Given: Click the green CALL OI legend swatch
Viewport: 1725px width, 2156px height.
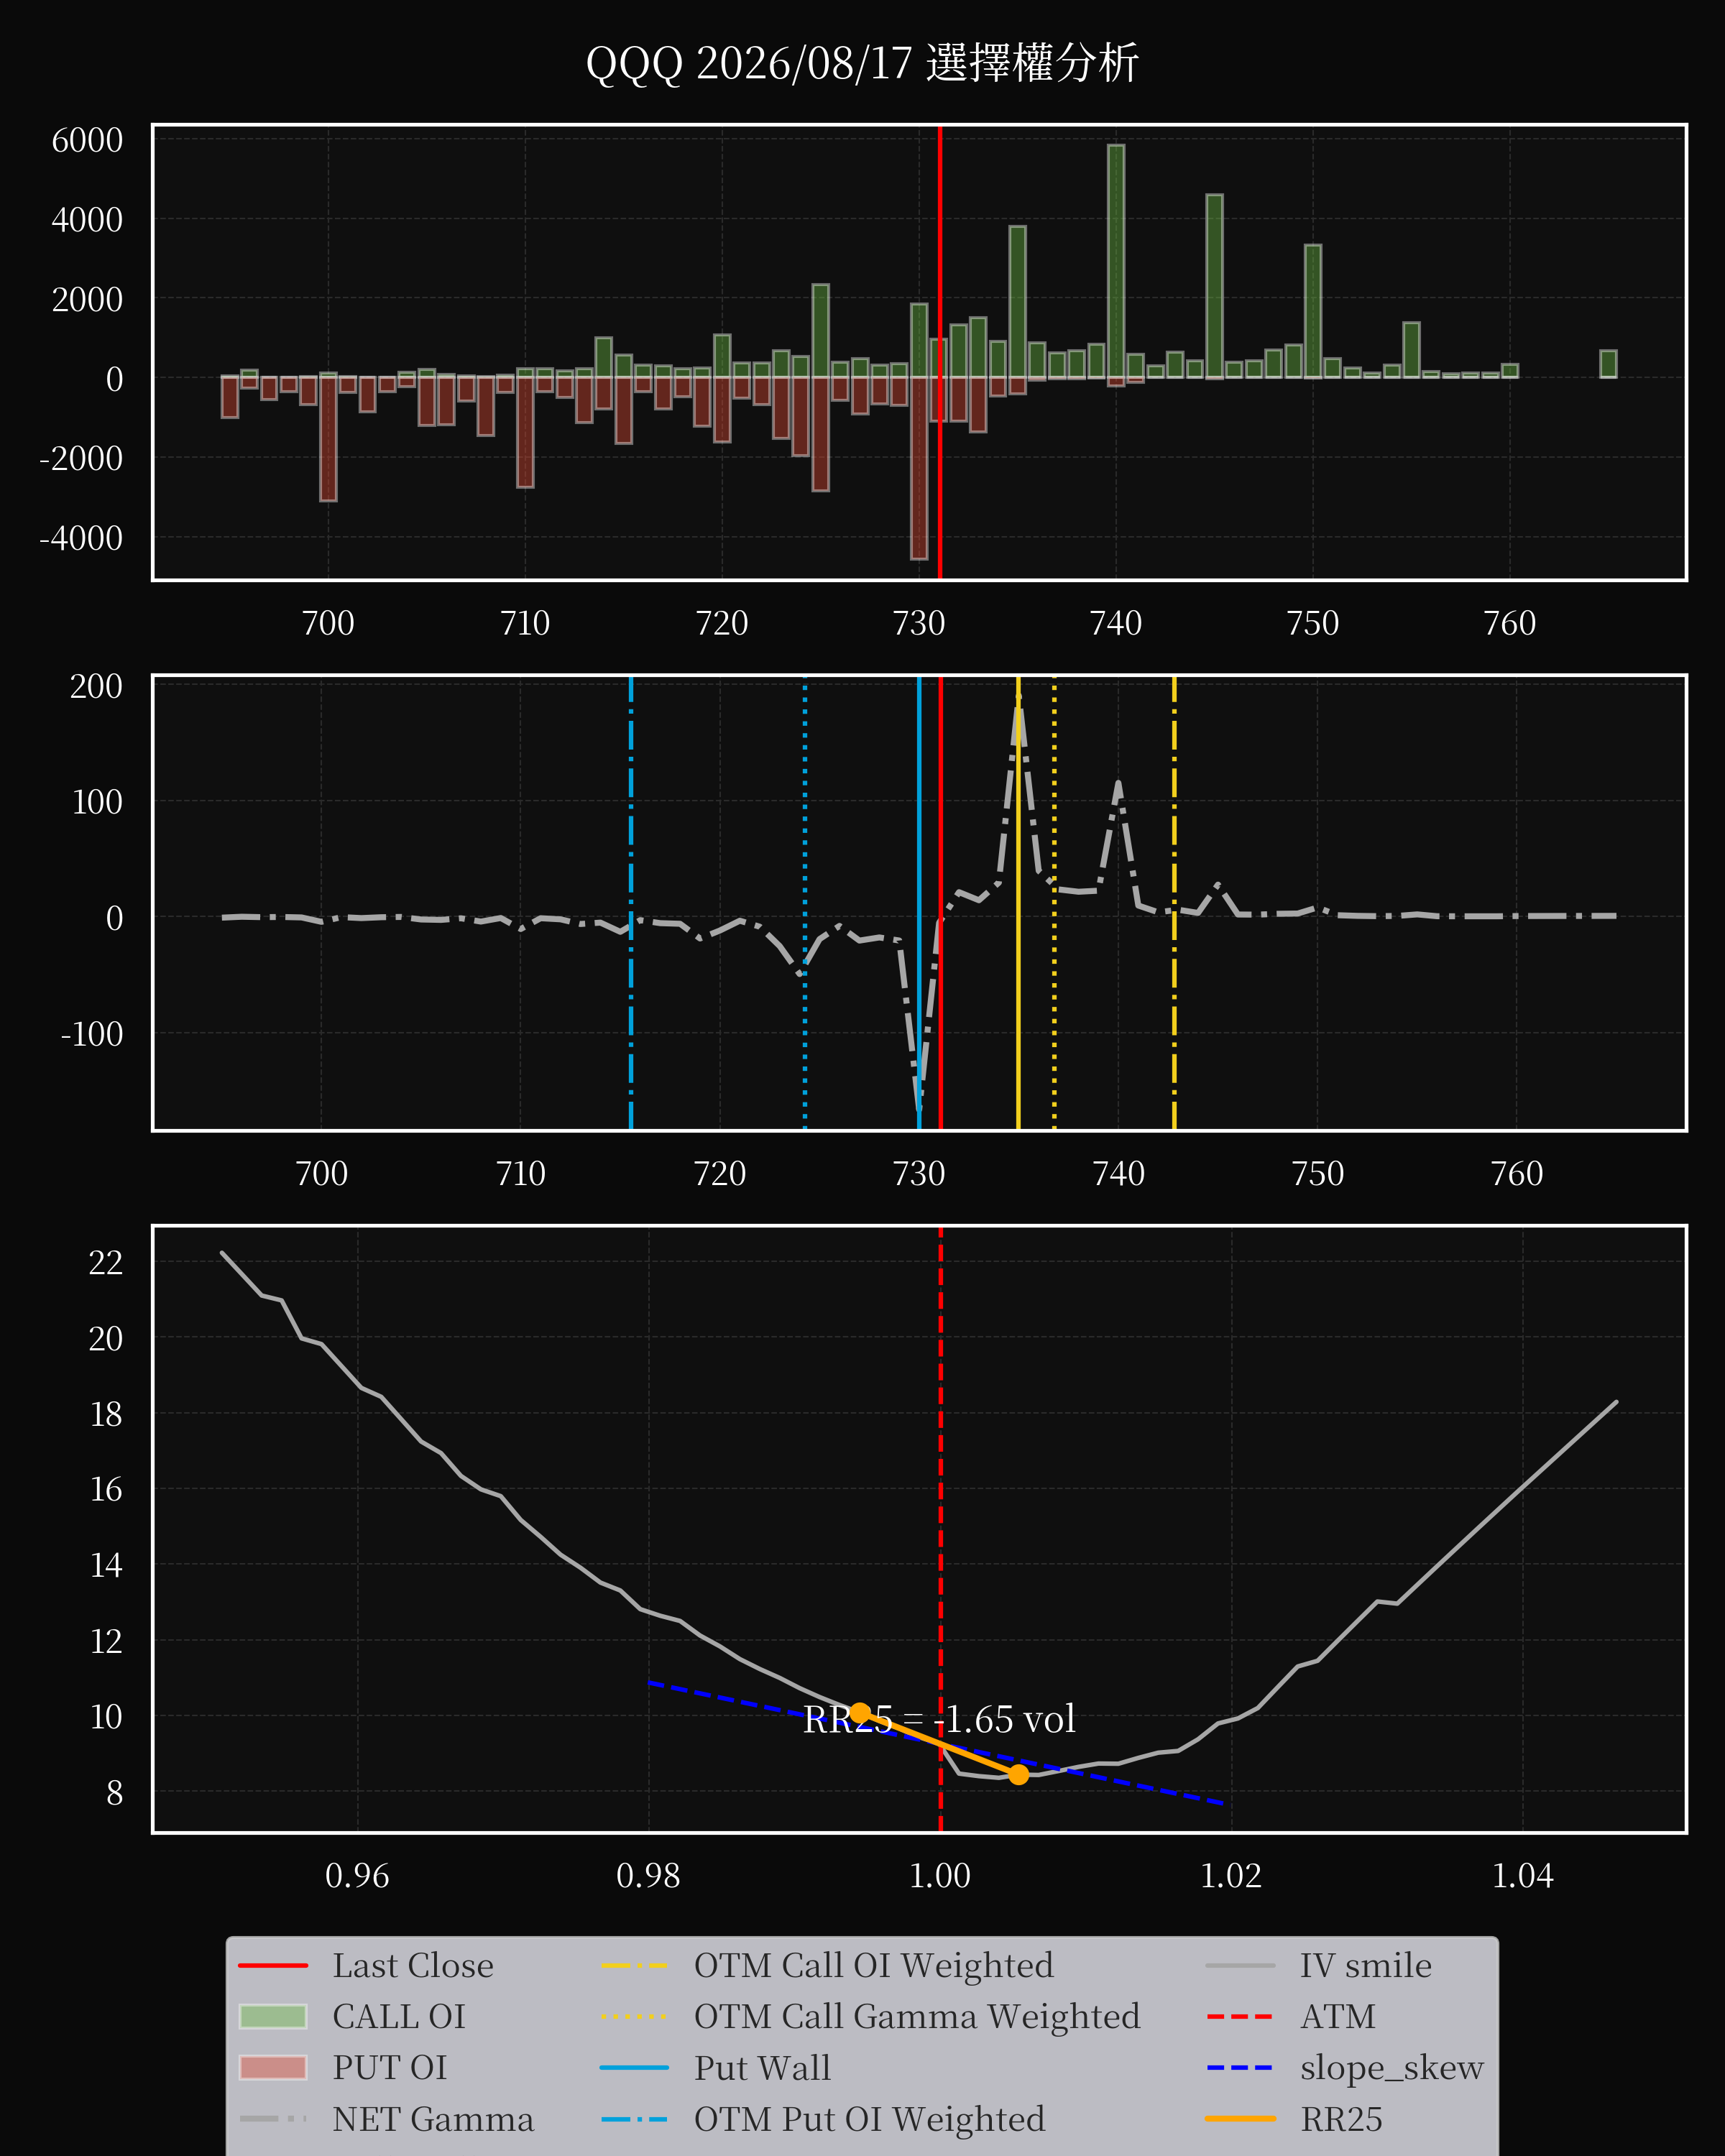Looking at the screenshot, I should pos(273,2016).
